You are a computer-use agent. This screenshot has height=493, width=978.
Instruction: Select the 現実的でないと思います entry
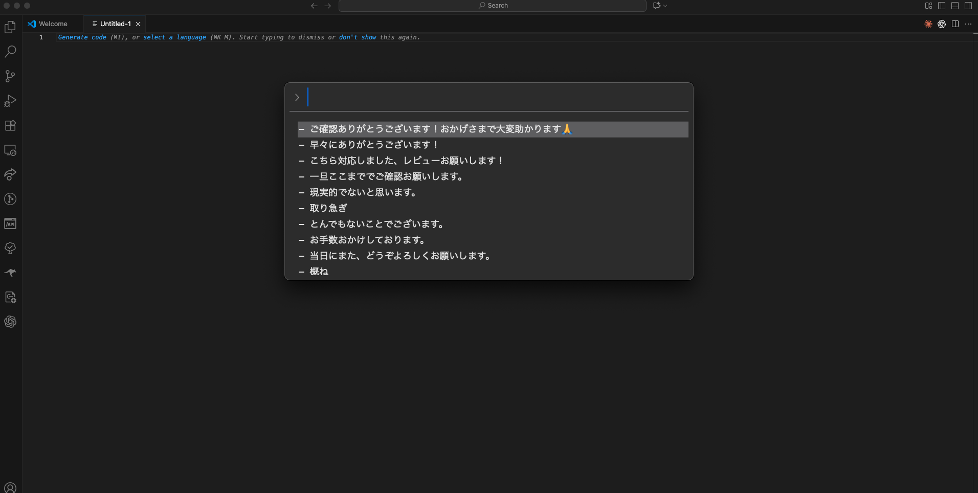point(493,193)
